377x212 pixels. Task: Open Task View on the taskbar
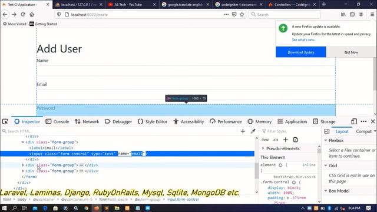pyautogui.click(x=24, y=208)
